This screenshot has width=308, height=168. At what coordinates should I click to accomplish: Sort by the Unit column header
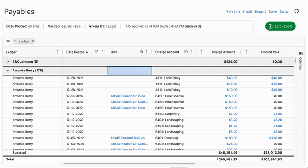coord(114,52)
